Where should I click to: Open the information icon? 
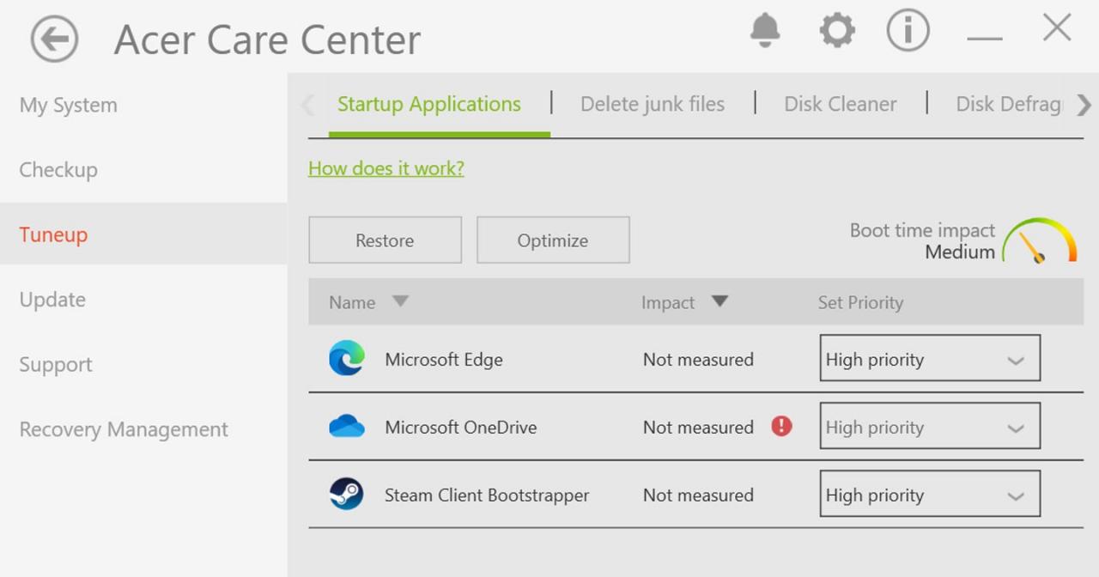[x=908, y=30]
